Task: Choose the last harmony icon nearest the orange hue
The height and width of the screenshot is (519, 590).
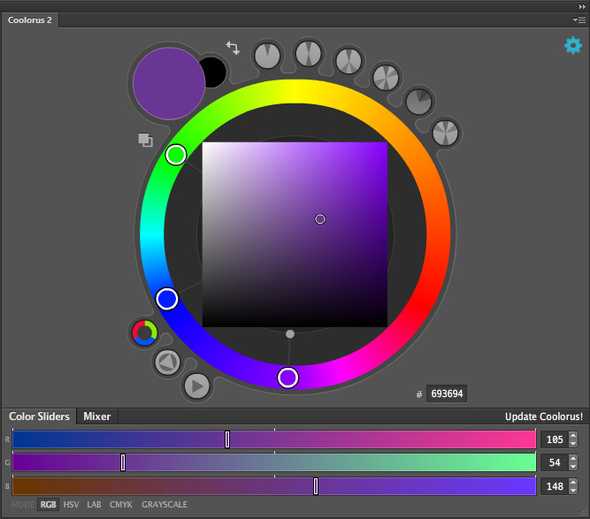Action: point(446,134)
